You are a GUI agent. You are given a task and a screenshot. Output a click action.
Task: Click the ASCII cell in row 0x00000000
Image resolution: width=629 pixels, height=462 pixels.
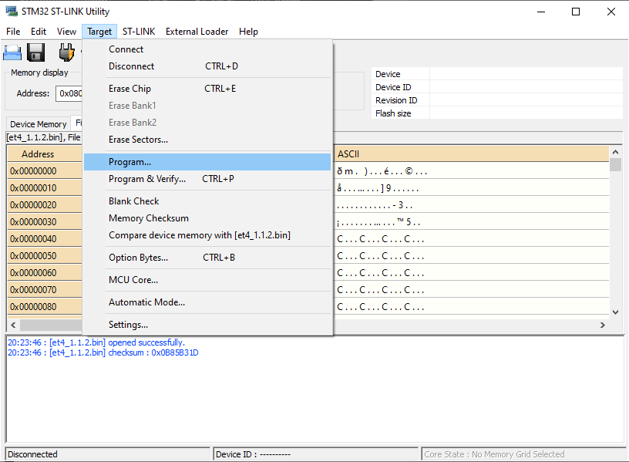[x=472, y=171]
